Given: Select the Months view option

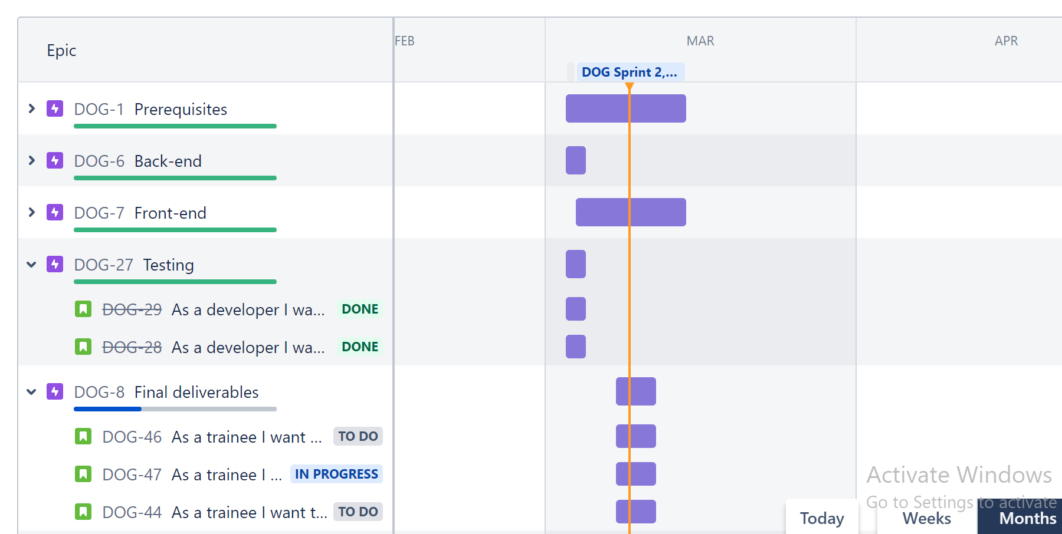Looking at the screenshot, I should (1027, 517).
